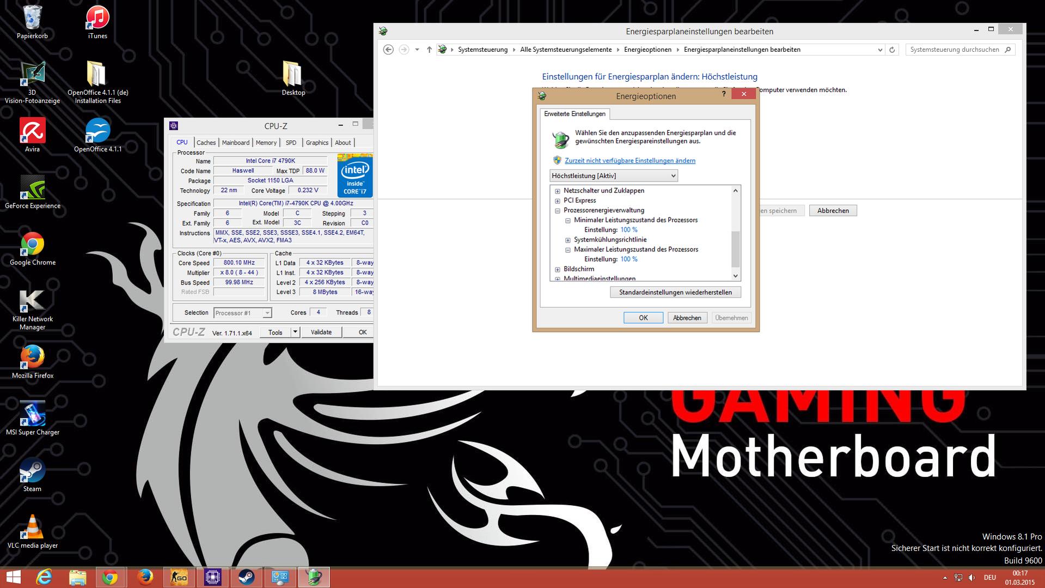Click the CPU-Z Validate button
The width and height of the screenshot is (1045, 588).
point(321,332)
